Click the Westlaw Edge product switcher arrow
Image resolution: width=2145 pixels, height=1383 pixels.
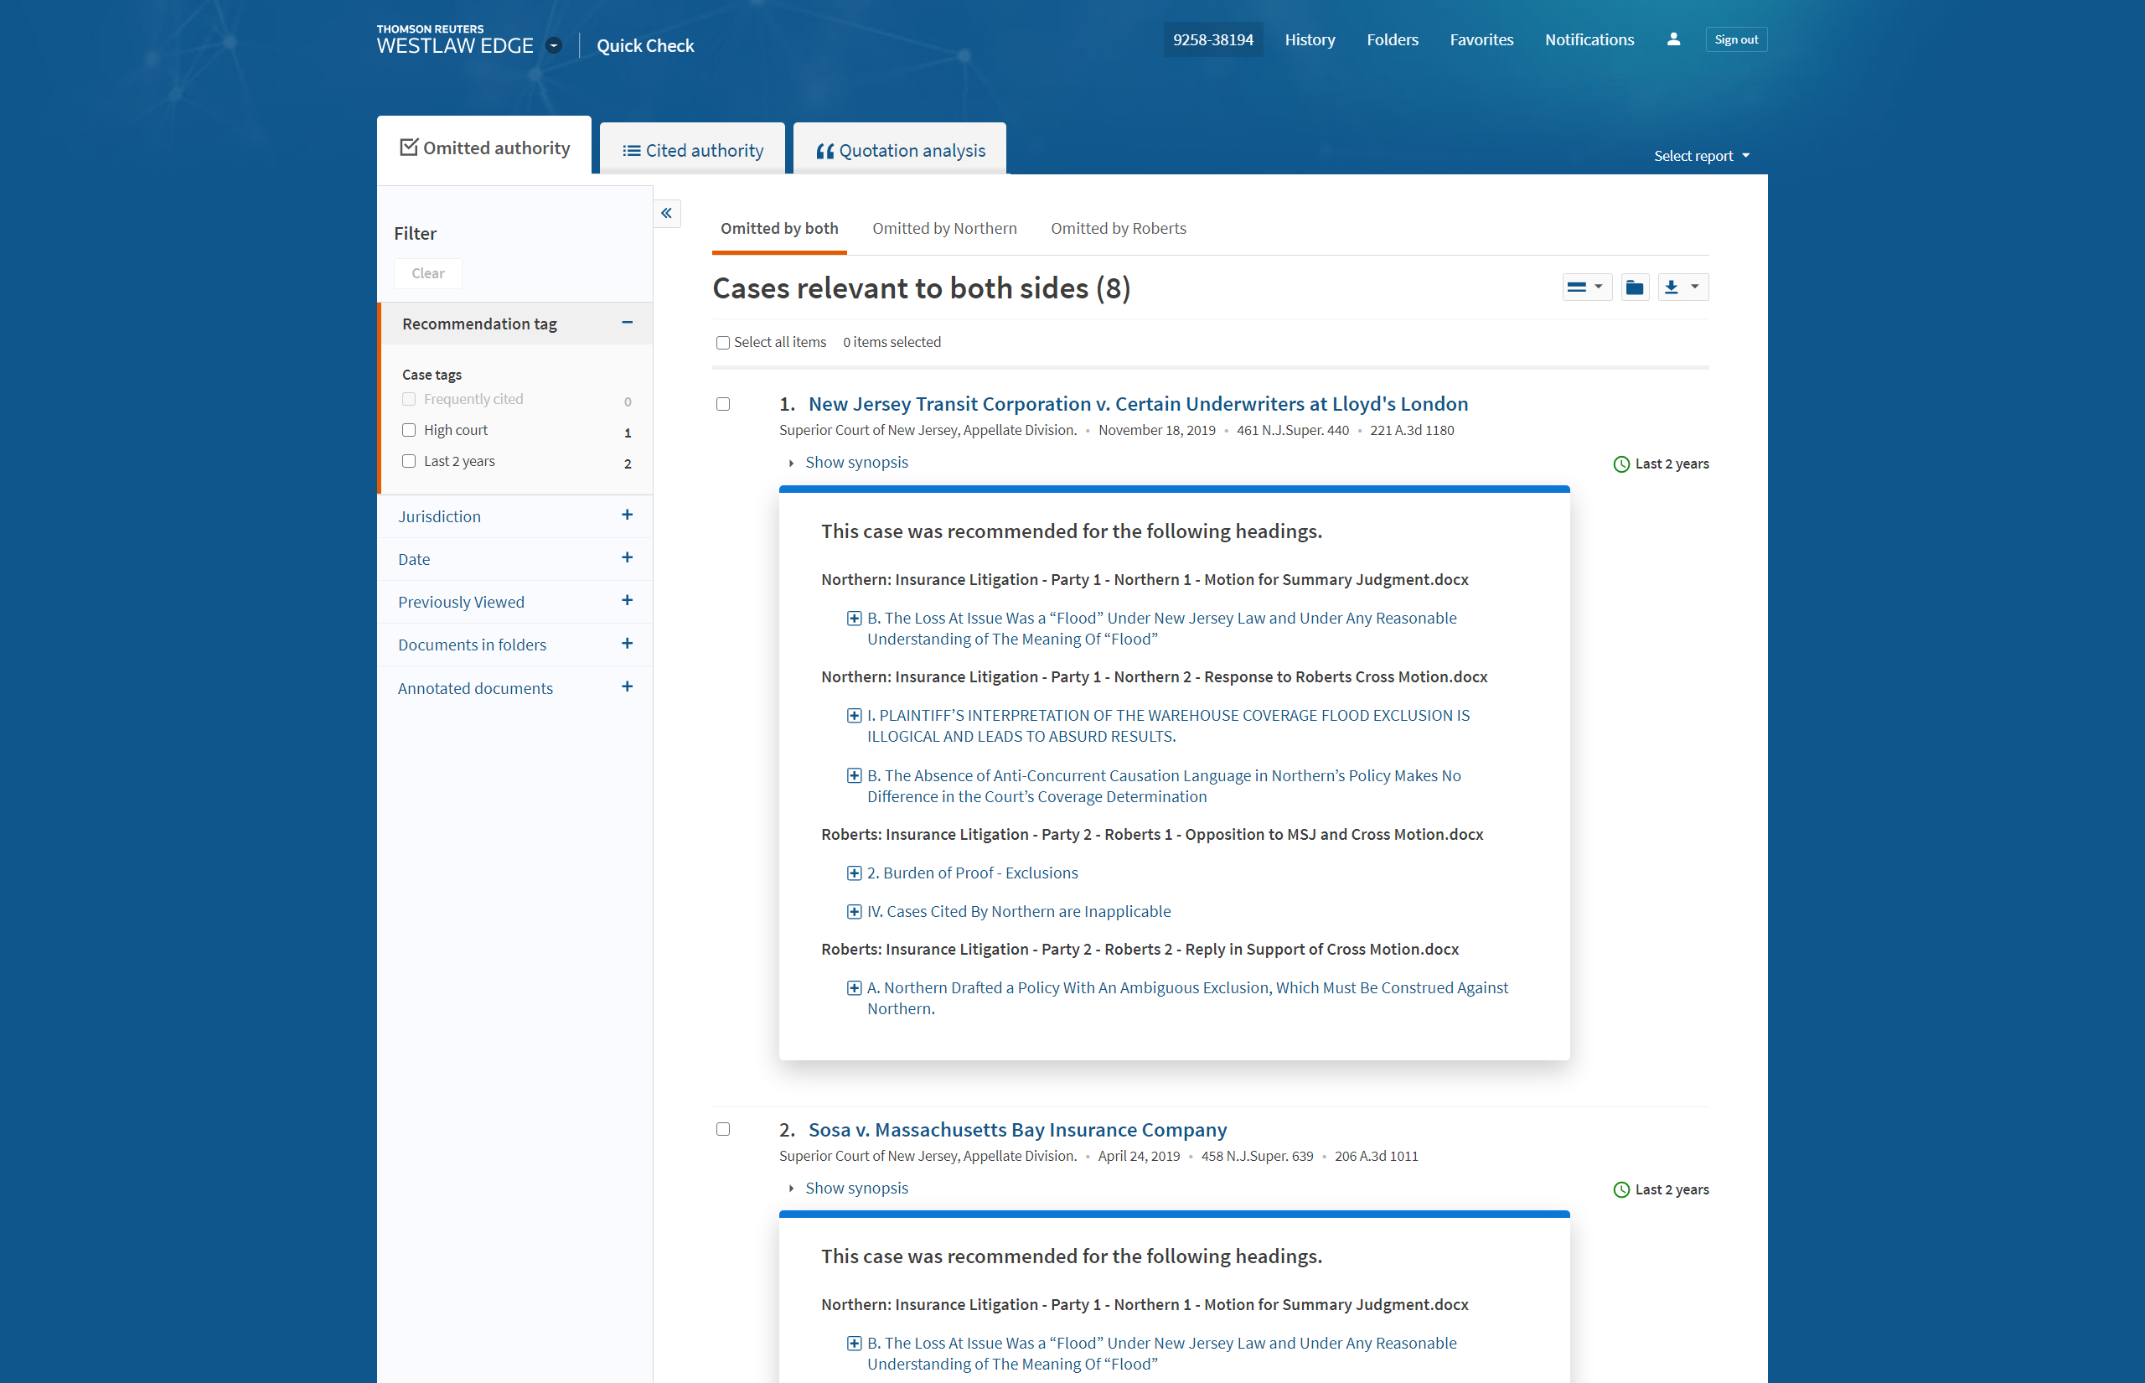coord(554,46)
